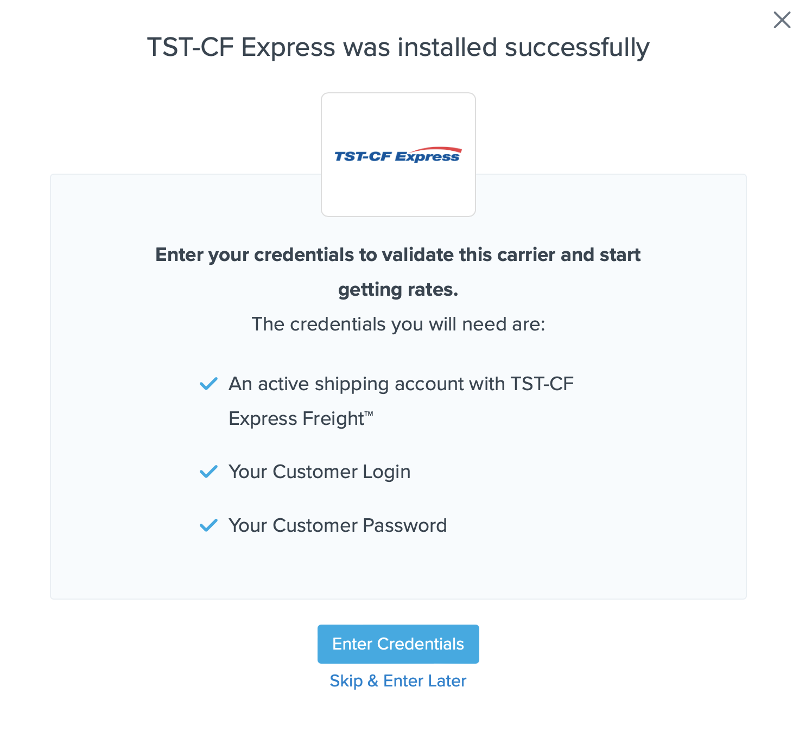This screenshot has width=799, height=738.
Task: Select the checkmark beside active shipping account
Action: point(208,384)
